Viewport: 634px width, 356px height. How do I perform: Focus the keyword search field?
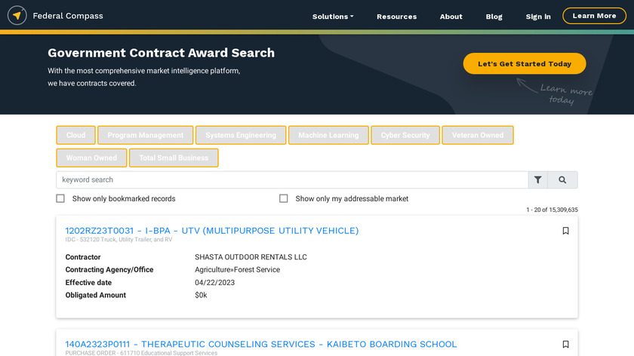click(x=292, y=180)
